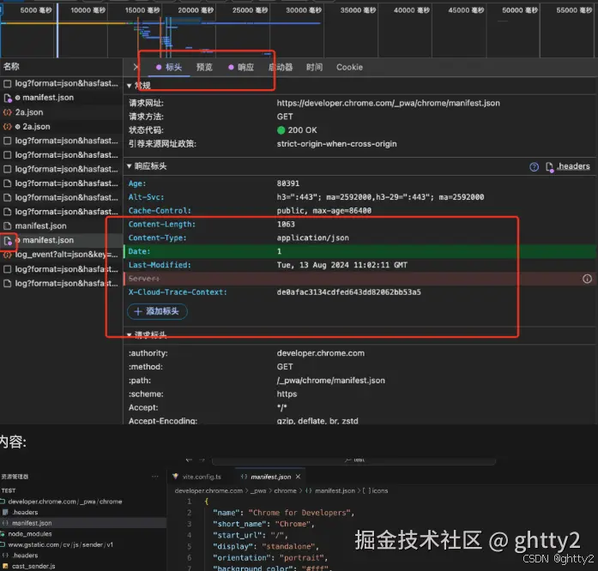Switch to the 预览 (Preview) tab
Screen dimensions: 598x571
[204, 67]
